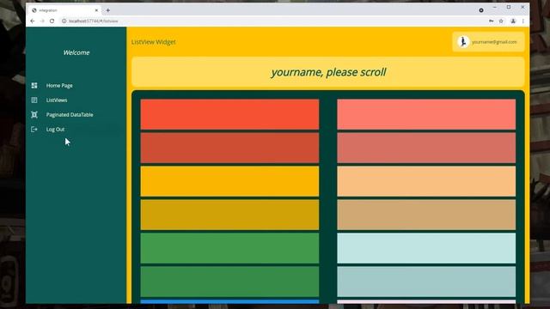Click the salmon pink tile in right list

426,114
